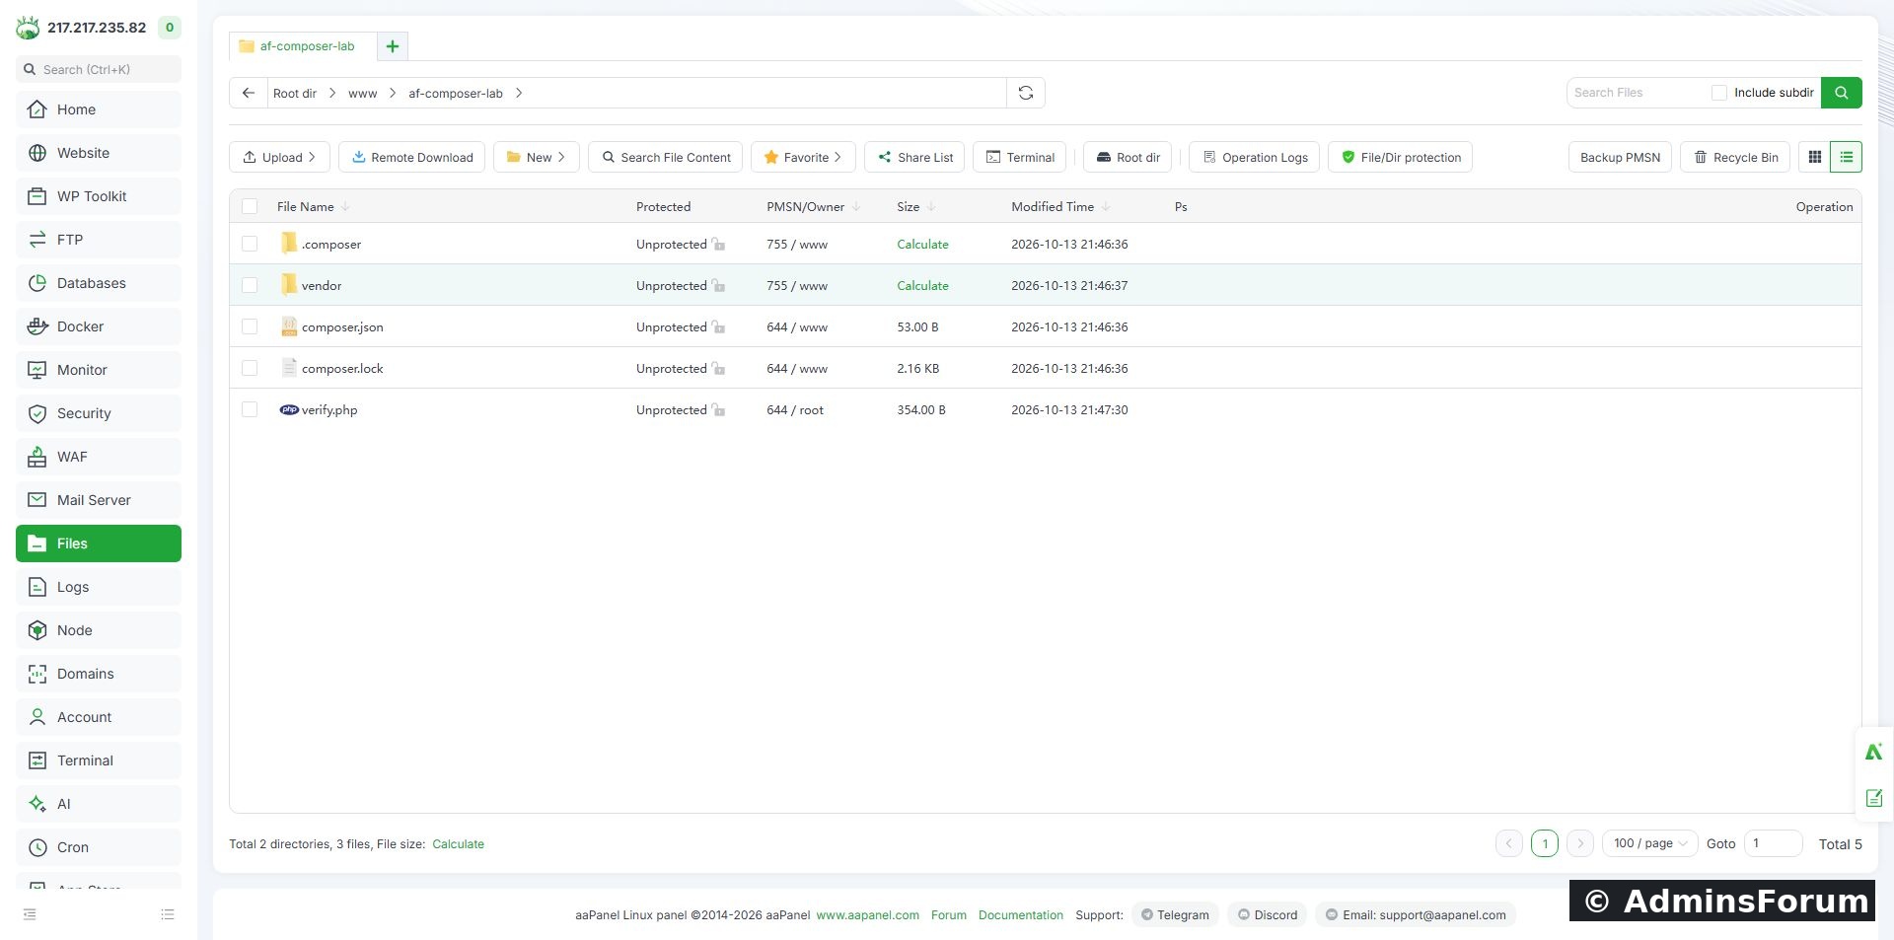Click the af-composer-lab tab
Image resolution: width=1894 pixels, height=940 pixels.
(303, 46)
